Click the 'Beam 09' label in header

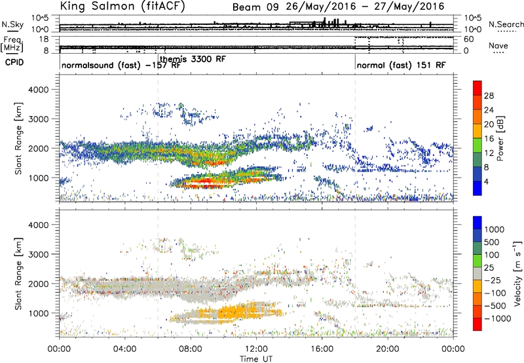255,7
